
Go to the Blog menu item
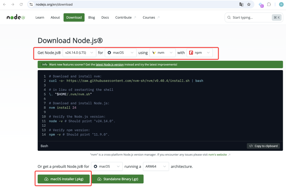tap(92, 18)
